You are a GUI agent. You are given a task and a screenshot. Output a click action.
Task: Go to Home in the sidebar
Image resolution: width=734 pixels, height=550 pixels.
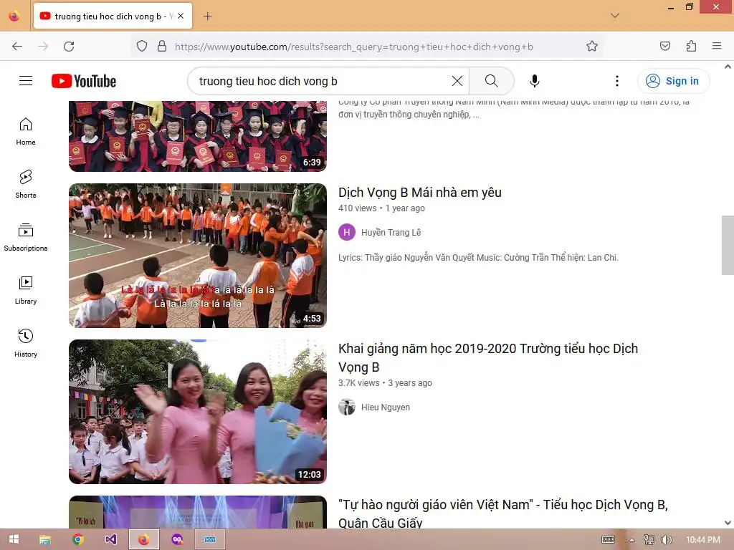26,132
